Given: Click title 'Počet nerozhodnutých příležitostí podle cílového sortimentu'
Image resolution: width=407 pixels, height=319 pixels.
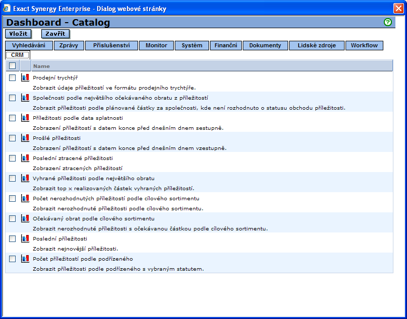Looking at the screenshot, I should click(x=116, y=199).
